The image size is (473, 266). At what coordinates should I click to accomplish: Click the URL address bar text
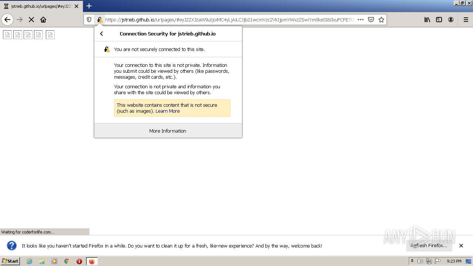[229, 20]
